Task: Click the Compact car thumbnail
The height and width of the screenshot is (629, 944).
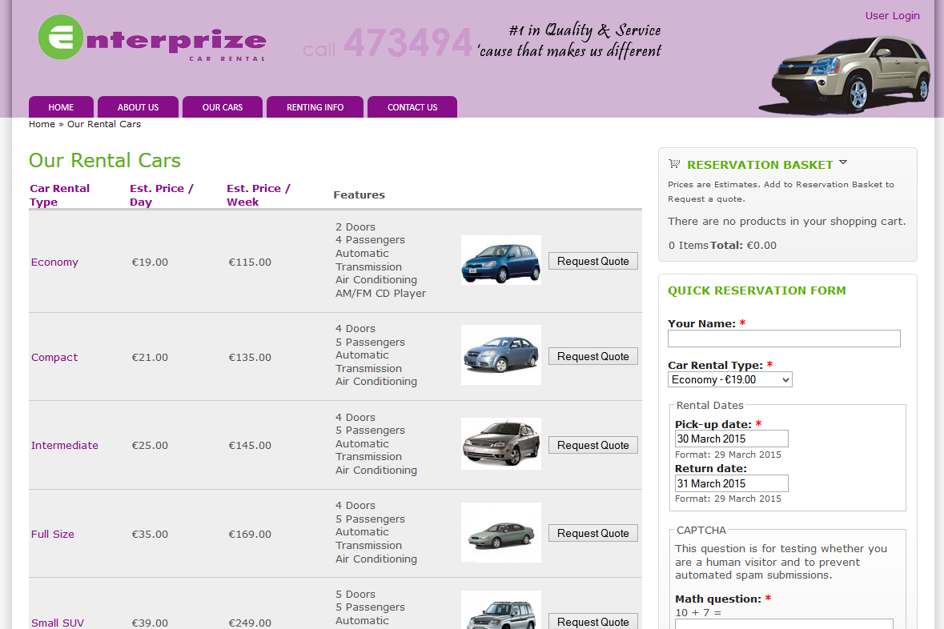Action: (x=500, y=355)
